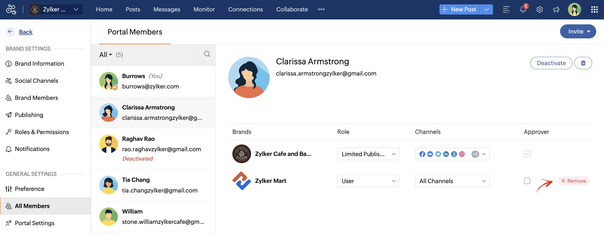Select All Members in sidebar
Image resolution: width=604 pixels, height=235 pixels.
point(45,206)
